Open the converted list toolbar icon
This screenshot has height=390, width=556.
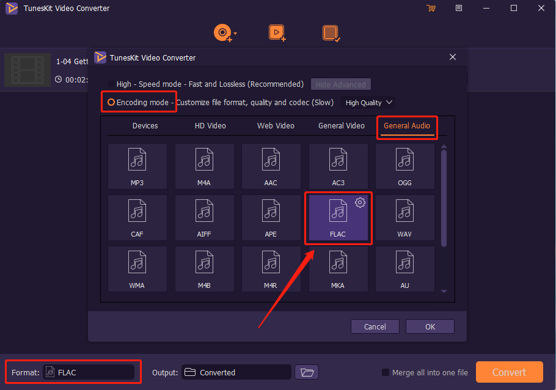point(331,33)
